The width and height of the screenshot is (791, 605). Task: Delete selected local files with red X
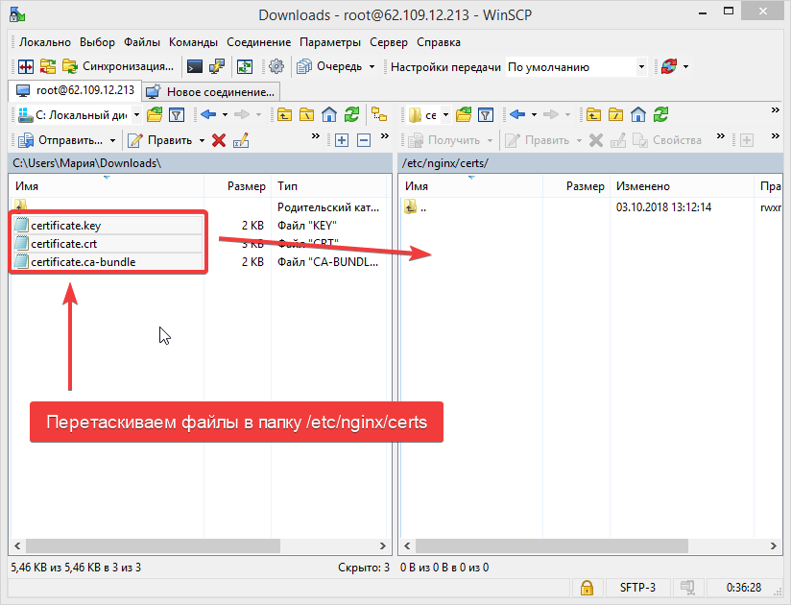pos(219,140)
